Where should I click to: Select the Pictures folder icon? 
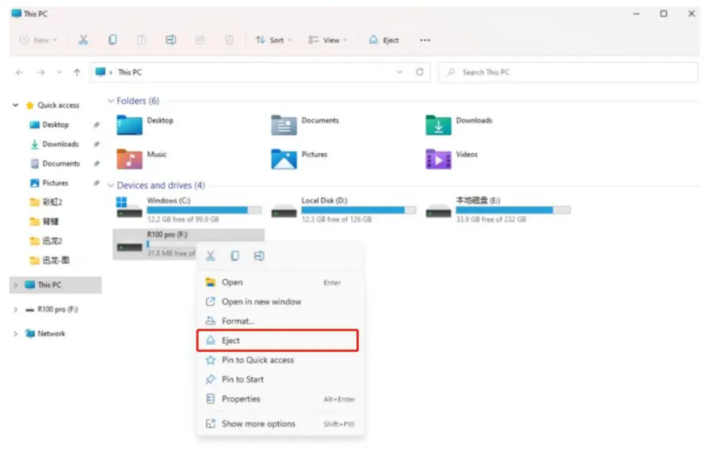tap(284, 159)
